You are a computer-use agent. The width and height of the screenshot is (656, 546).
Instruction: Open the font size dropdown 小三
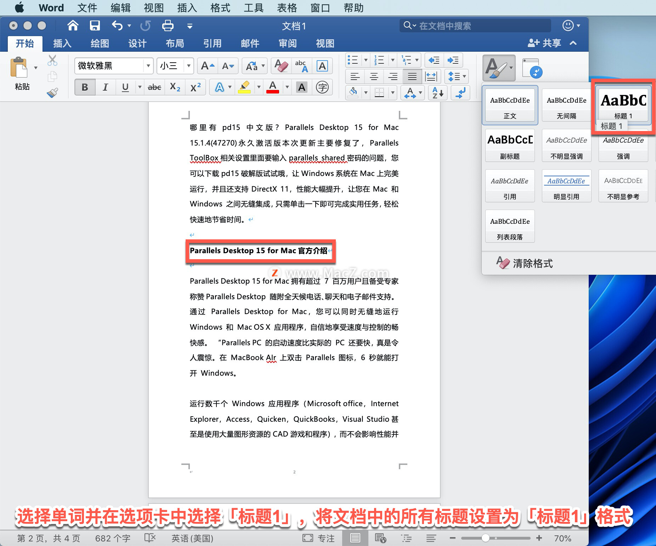(189, 66)
